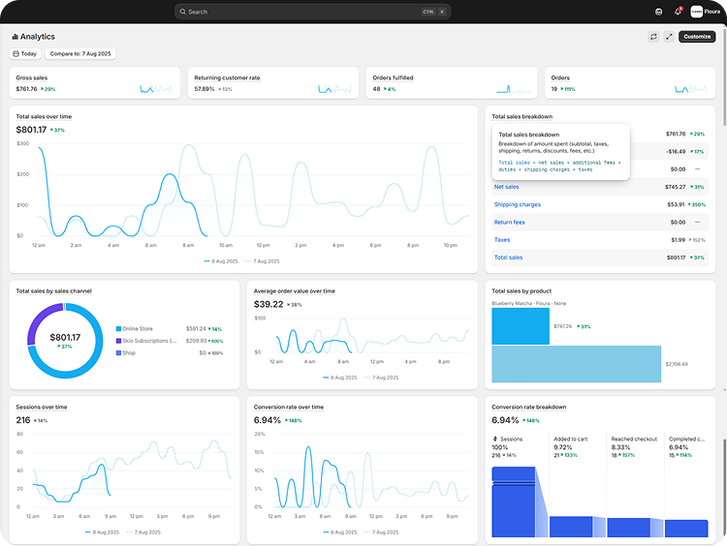Click the $747.26 product sales bar
Screen dimensions: 727x546
click(x=521, y=326)
